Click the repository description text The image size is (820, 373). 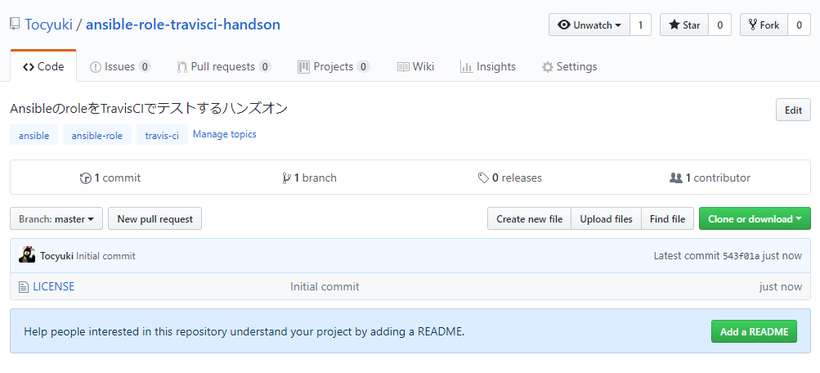tap(149, 108)
